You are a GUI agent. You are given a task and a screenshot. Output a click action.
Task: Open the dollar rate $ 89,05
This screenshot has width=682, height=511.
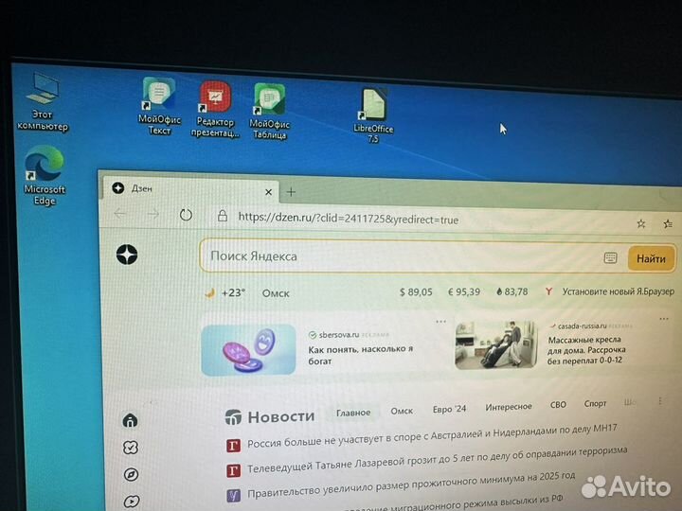pyautogui.click(x=416, y=292)
